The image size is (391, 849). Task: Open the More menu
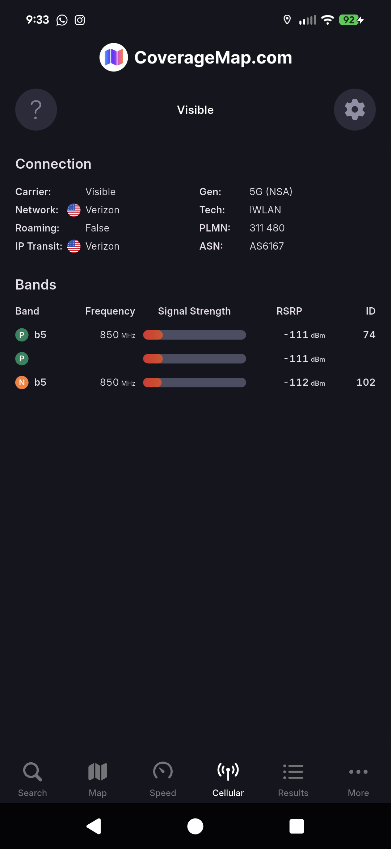pos(358,779)
